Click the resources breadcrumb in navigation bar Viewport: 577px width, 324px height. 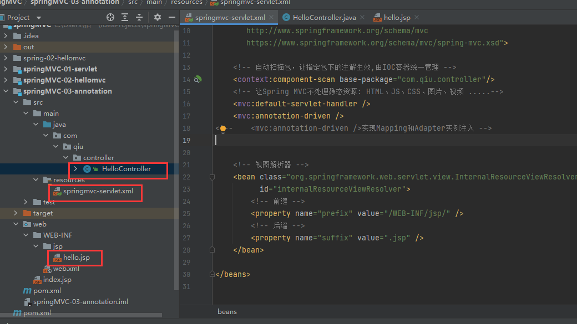pos(186,2)
